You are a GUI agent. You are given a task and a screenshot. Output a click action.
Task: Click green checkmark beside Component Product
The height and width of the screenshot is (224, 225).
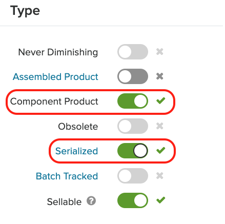pos(160,100)
